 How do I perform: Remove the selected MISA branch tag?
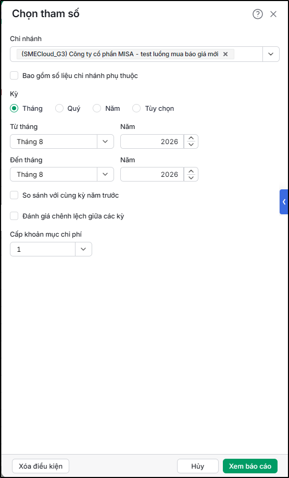pyautogui.click(x=225, y=54)
